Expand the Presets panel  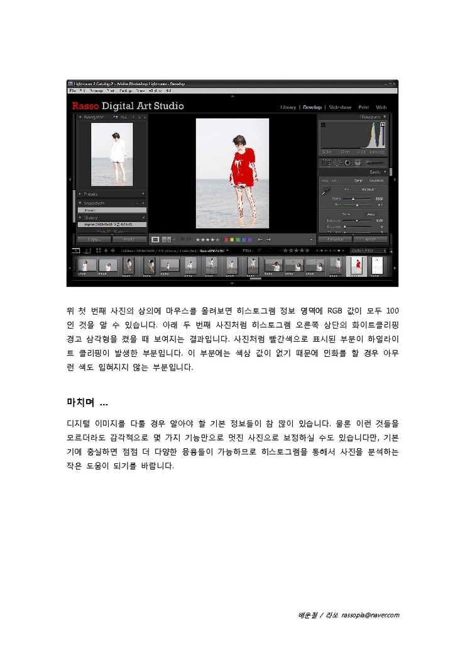[x=80, y=194]
